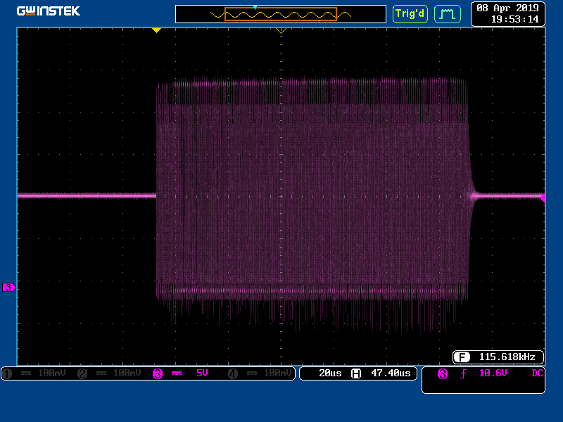Click the 20us timebase value
Screen dimensions: 563x422
click(x=330, y=373)
